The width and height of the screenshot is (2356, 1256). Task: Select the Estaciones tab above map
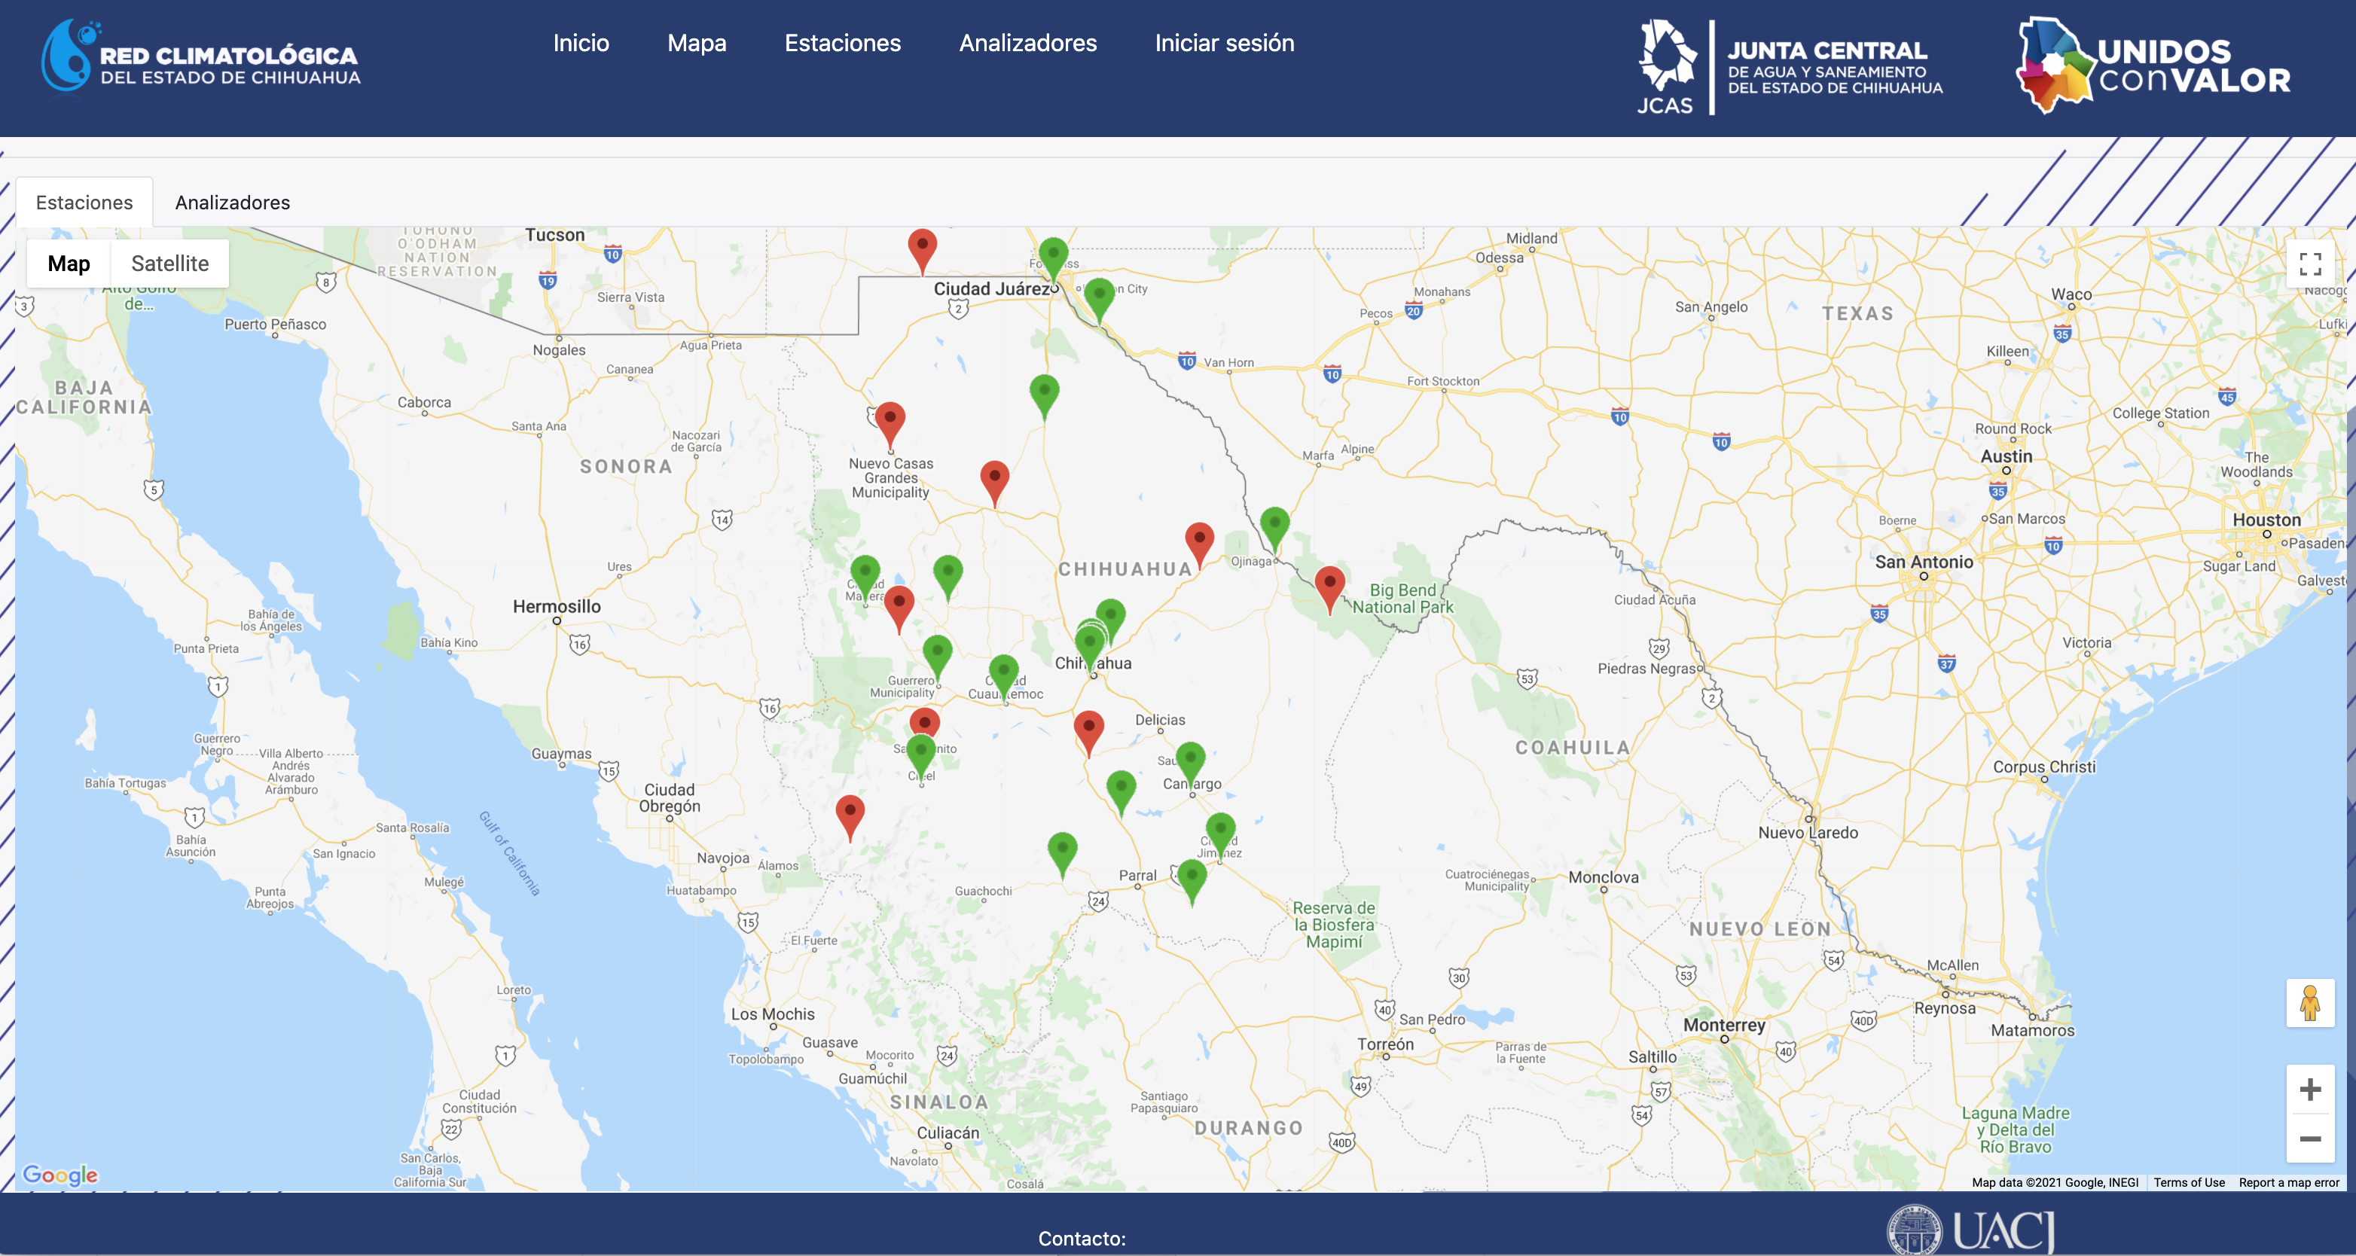(84, 203)
